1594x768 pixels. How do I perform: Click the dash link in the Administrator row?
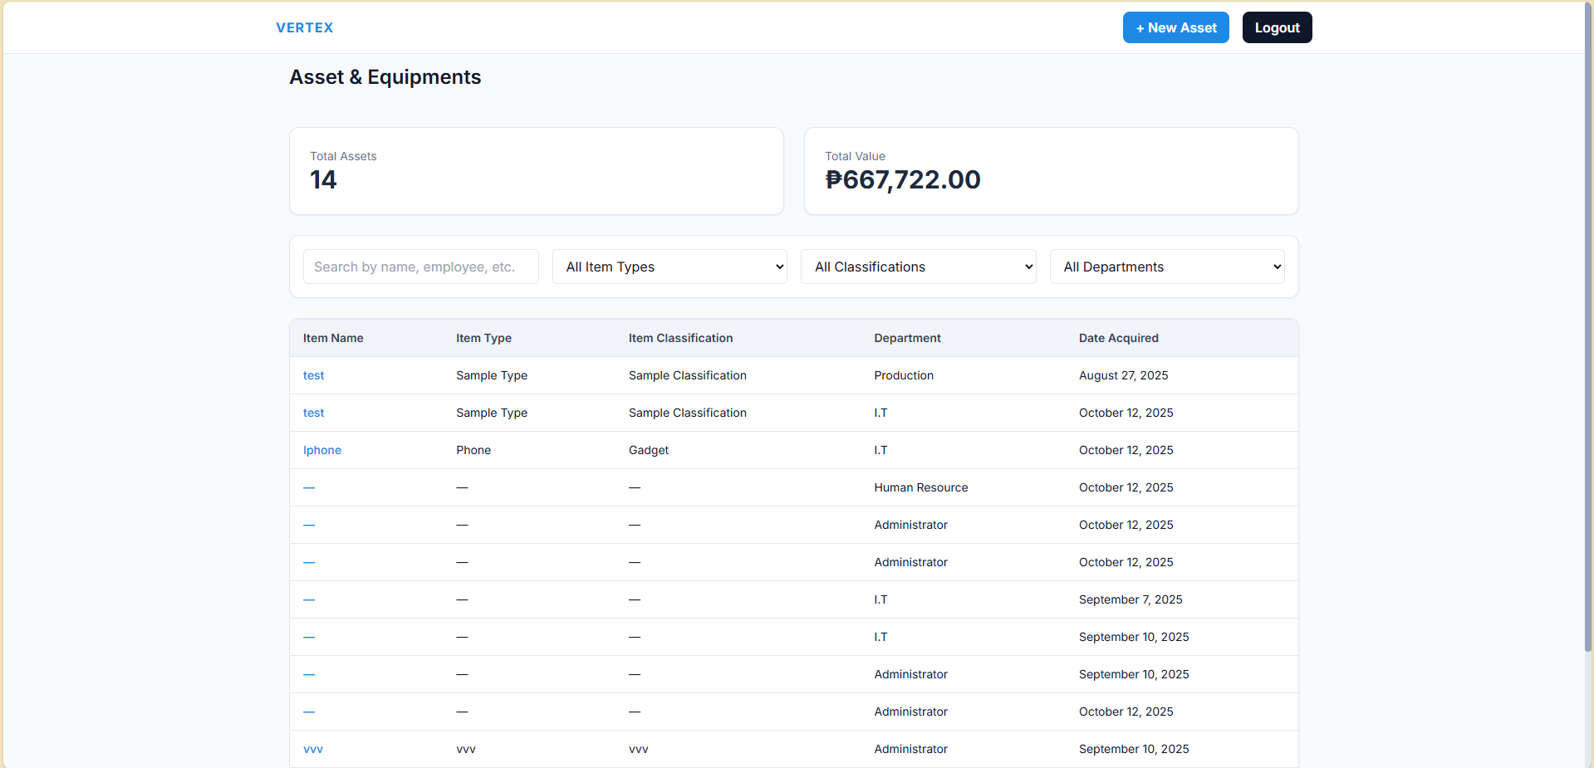coord(308,525)
